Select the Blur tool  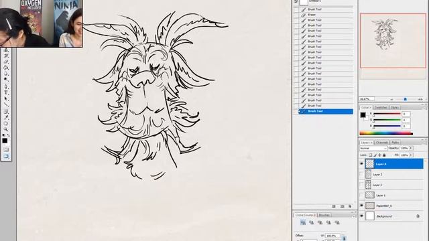click(x=6, y=74)
